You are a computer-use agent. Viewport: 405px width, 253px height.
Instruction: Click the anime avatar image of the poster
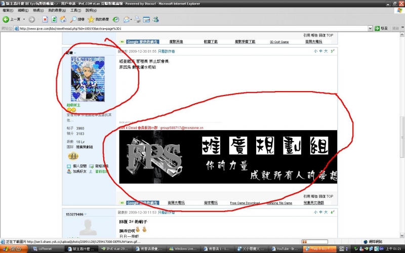click(x=88, y=79)
